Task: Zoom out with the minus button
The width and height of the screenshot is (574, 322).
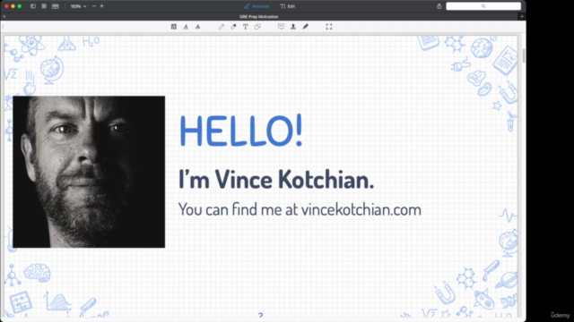Action: 94,6
